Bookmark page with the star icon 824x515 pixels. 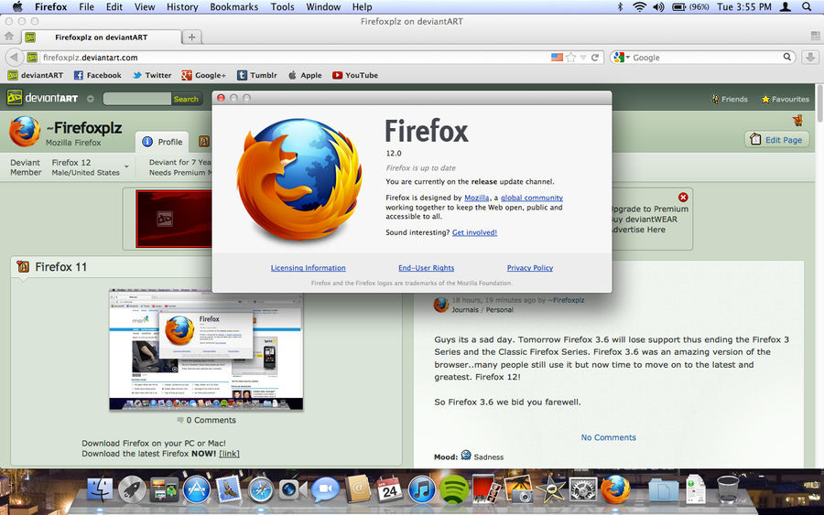570,58
